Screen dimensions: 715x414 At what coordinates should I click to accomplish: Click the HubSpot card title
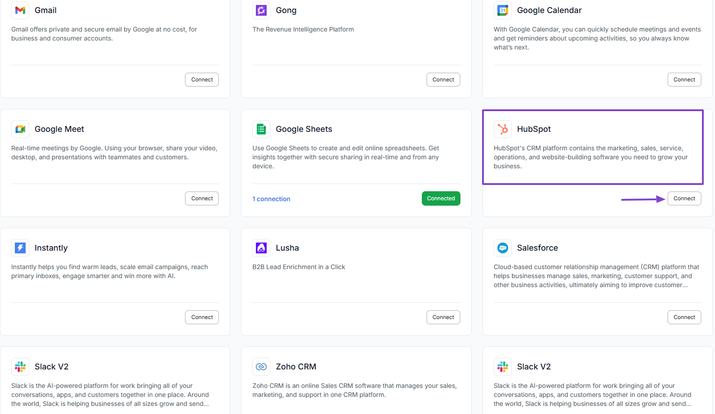[534, 129]
